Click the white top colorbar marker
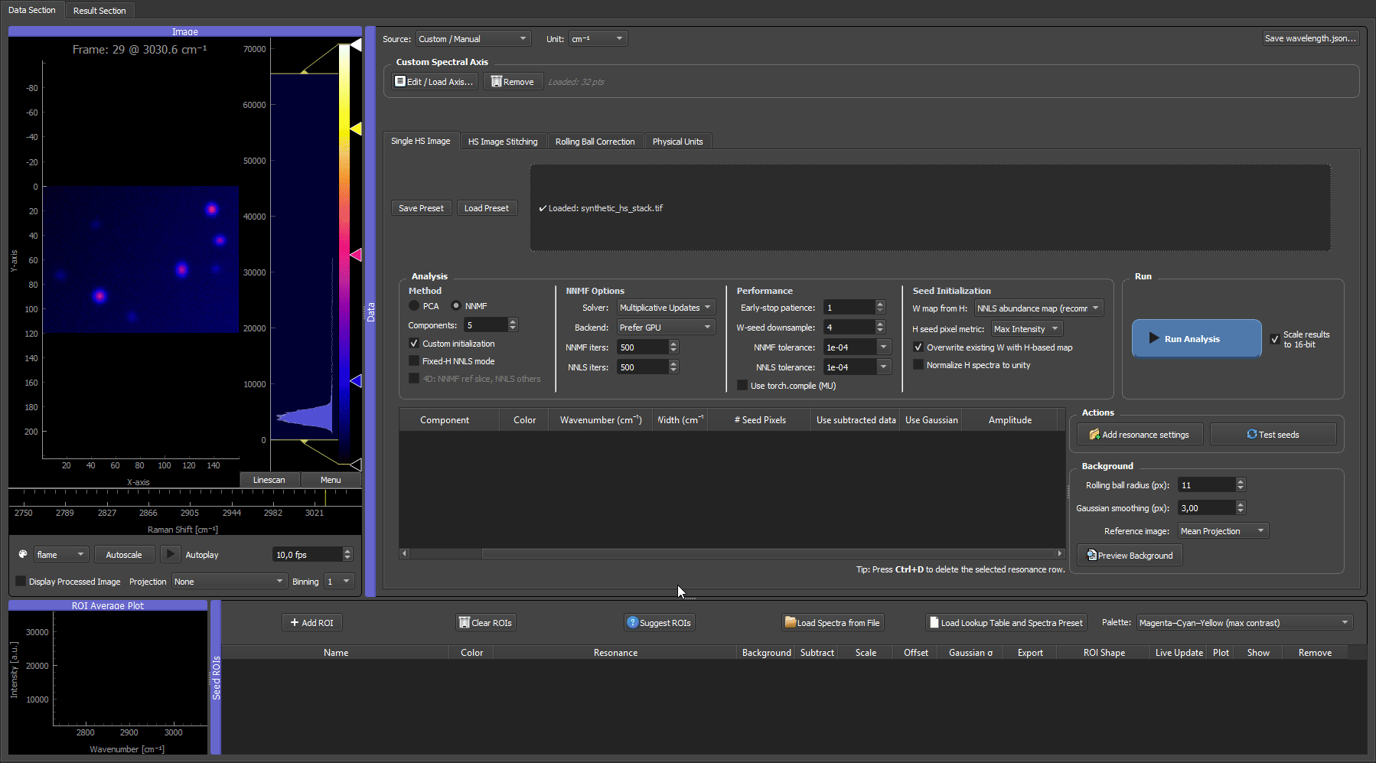 355,45
